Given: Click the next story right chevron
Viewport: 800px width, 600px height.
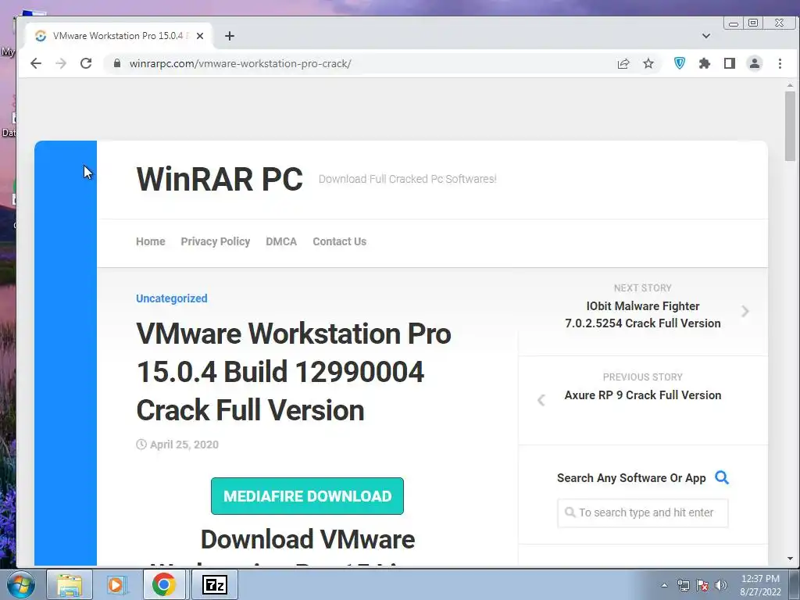Looking at the screenshot, I should point(745,311).
